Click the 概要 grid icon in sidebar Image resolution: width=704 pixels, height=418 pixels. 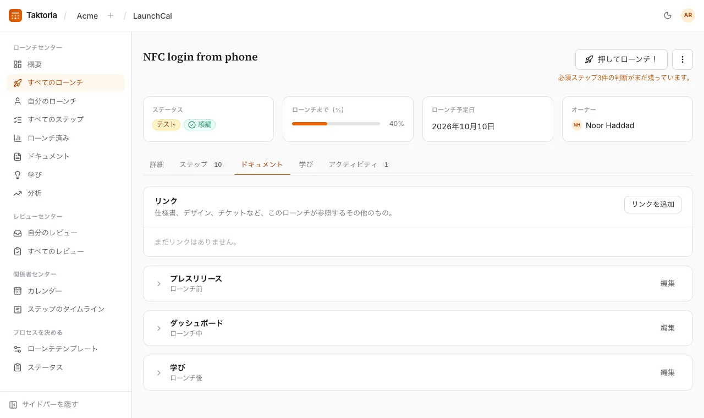tap(18, 64)
